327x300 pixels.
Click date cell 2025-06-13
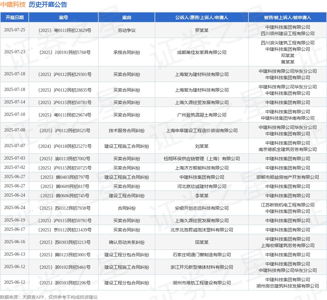(15, 254)
